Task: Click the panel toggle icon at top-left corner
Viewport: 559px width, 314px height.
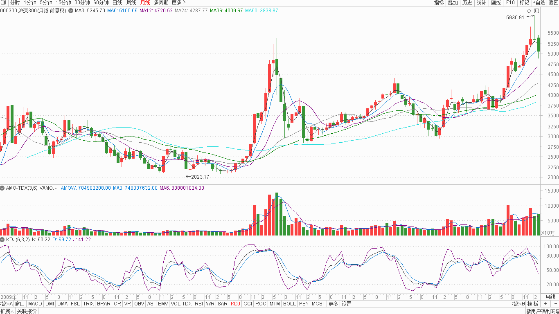Action: 3,2
